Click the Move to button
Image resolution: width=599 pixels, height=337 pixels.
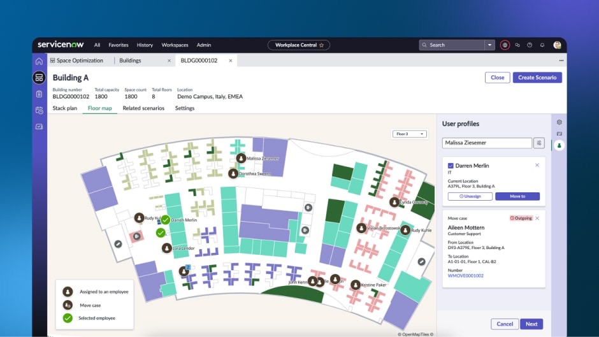point(517,196)
